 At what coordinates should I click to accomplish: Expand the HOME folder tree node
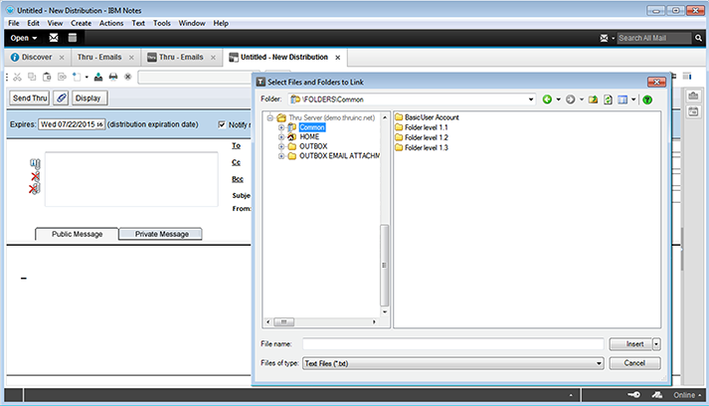click(281, 136)
